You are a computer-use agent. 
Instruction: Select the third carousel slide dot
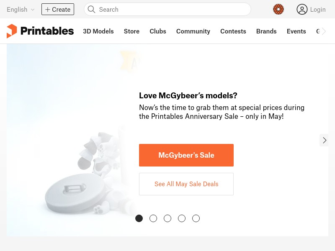(x=167, y=218)
